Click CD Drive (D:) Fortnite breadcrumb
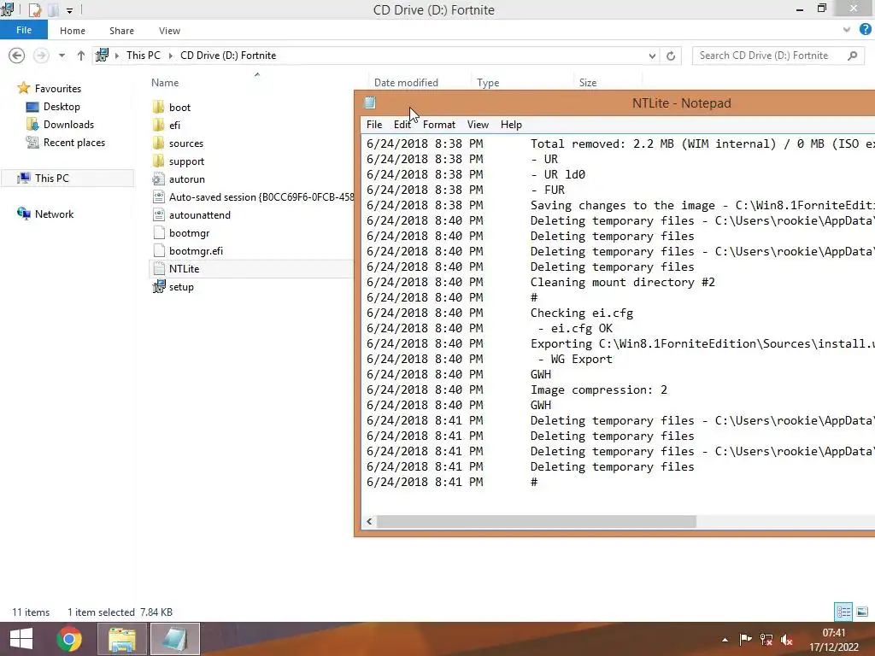875x656 pixels. 227,56
